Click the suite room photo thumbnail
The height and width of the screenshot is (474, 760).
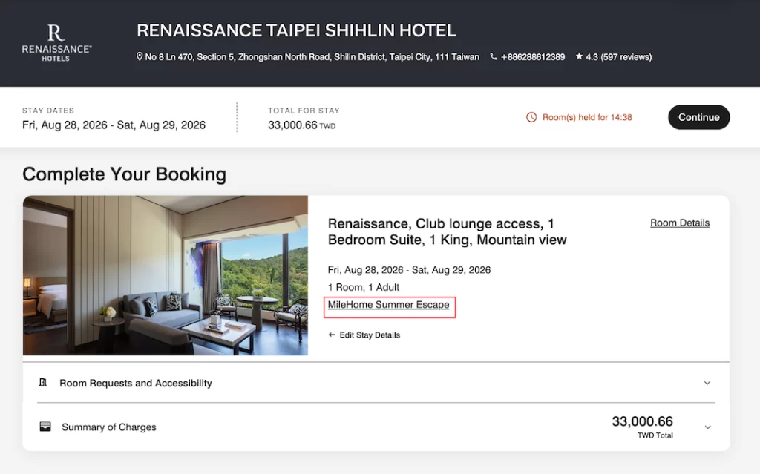point(166,275)
